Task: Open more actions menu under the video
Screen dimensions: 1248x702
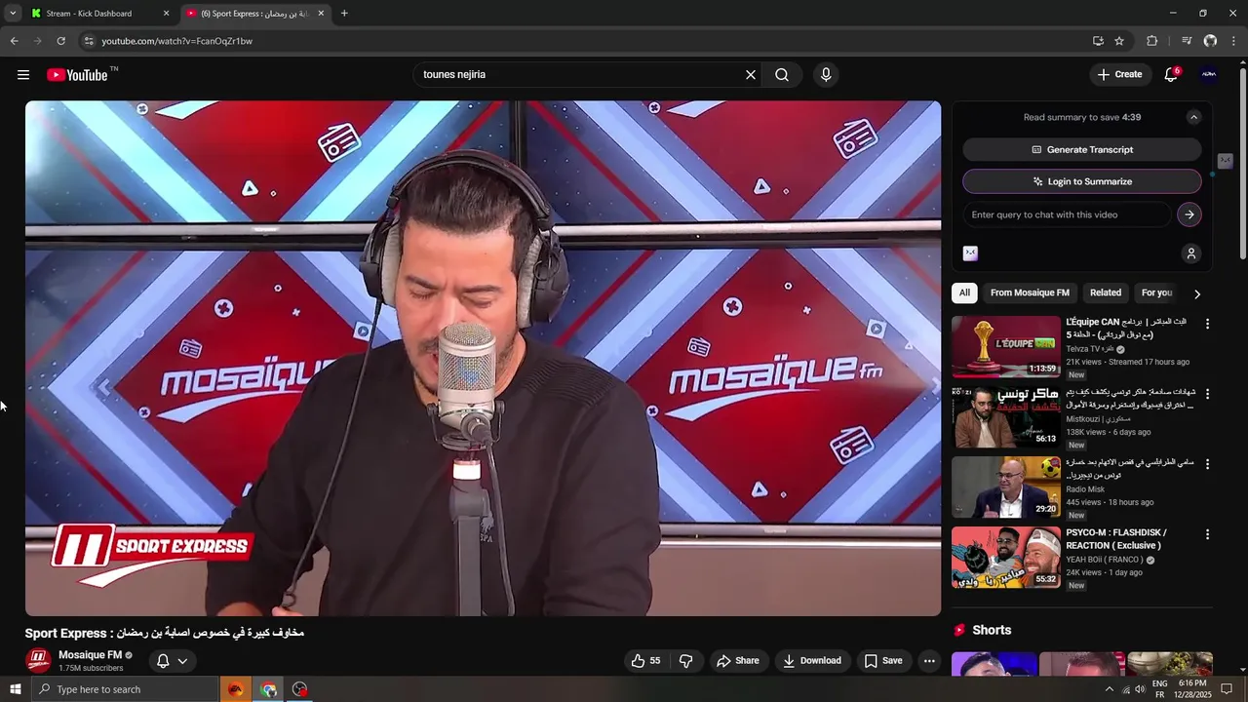Action: [x=929, y=661]
